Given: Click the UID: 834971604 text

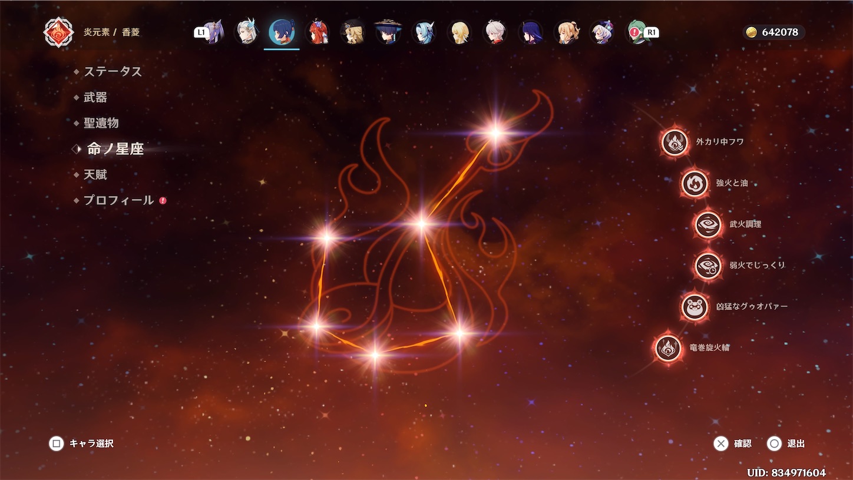Looking at the screenshot, I should (786, 473).
